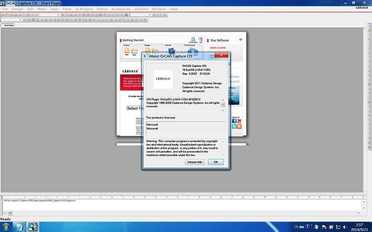The image size is (372, 232).
Task: Open the YouTube icon under Follow Us
Action: tap(239, 121)
